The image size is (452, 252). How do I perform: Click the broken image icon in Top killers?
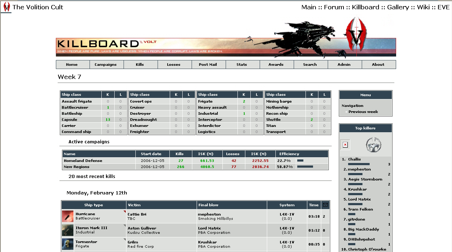click(345, 145)
